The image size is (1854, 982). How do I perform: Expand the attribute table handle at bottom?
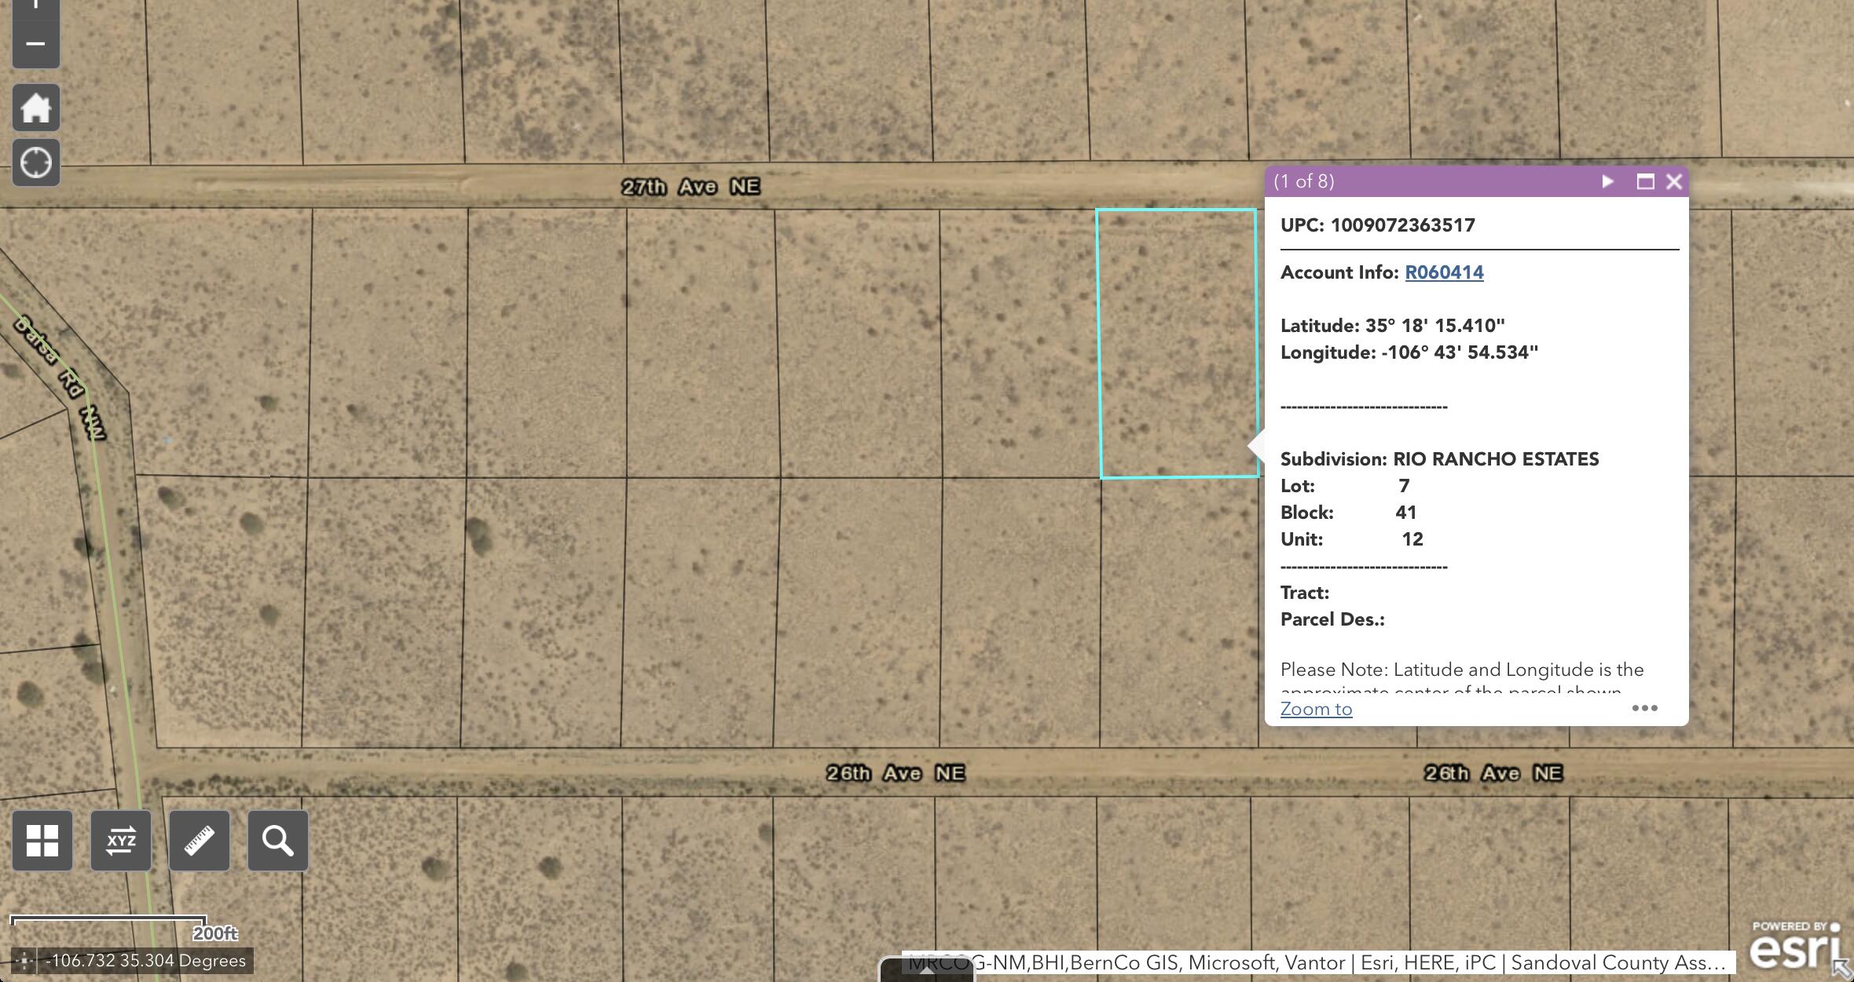pyautogui.click(x=927, y=970)
